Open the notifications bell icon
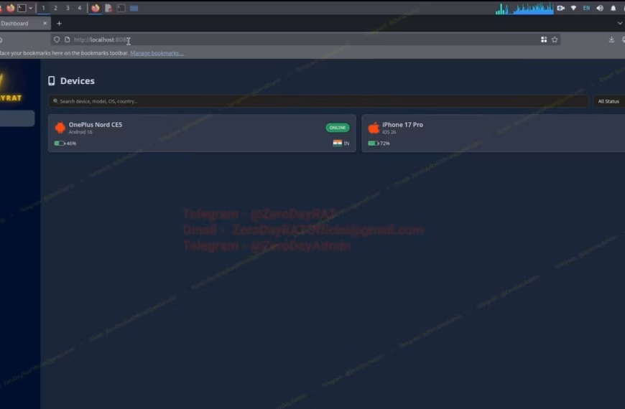The width and height of the screenshot is (625, 409). click(x=613, y=8)
